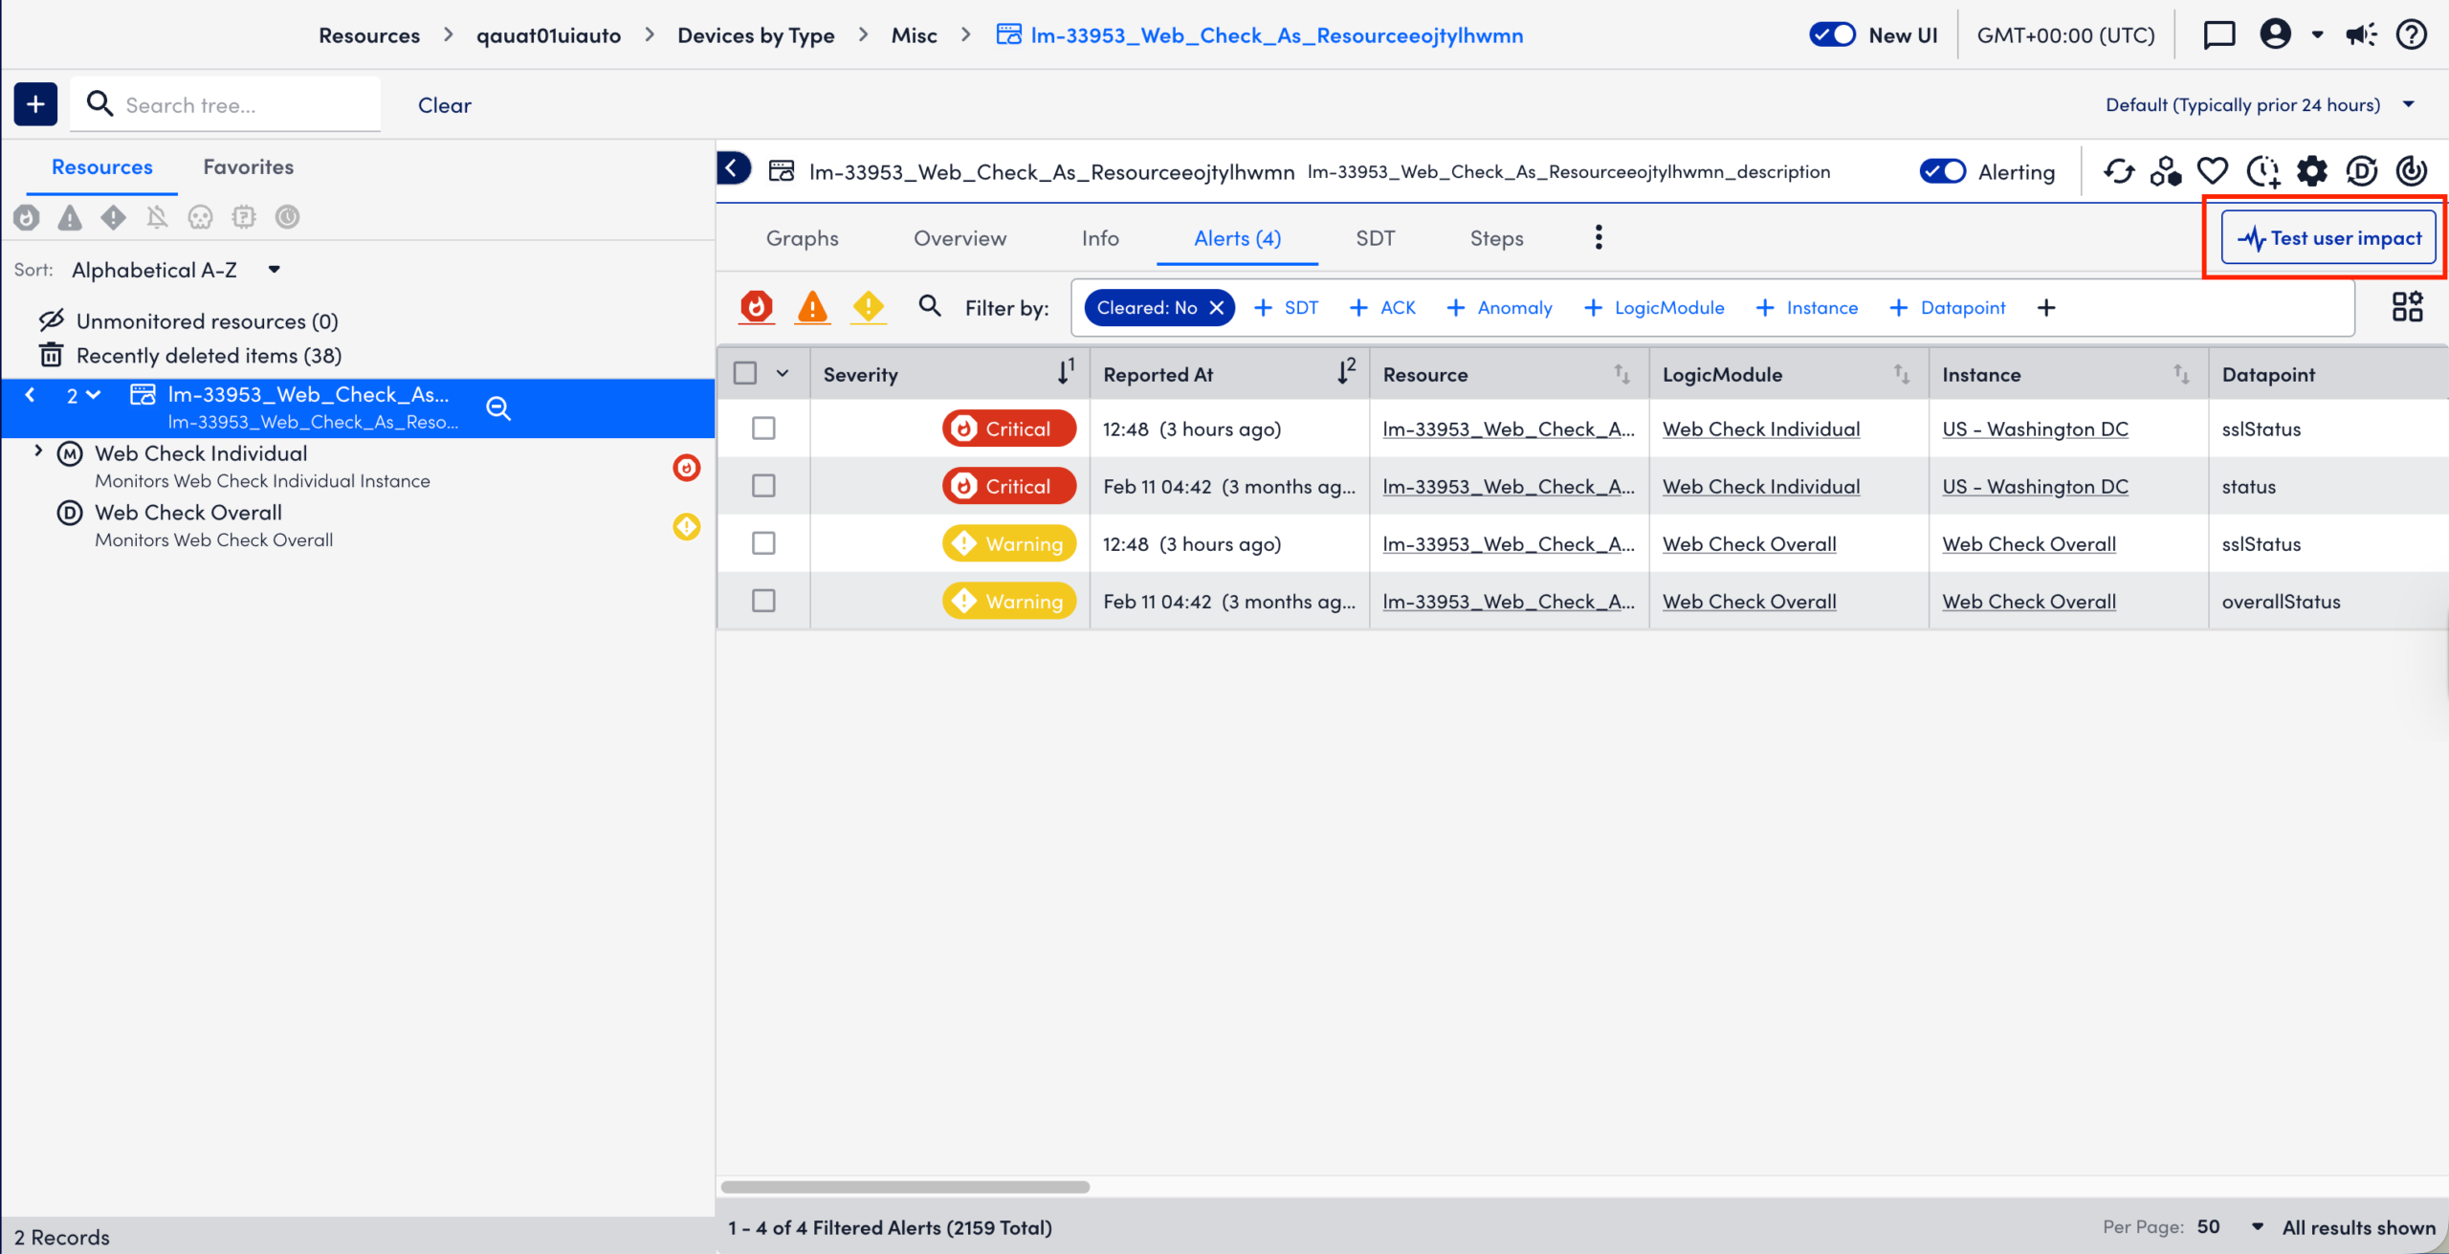Image resolution: width=2449 pixels, height=1254 pixels.
Task: Click the muted-bell alert-disabled tree filter
Action: point(157,217)
